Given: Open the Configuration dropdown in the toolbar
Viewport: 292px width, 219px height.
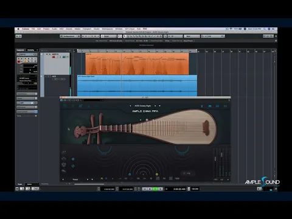Looking at the screenshot, I should (70, 36).
